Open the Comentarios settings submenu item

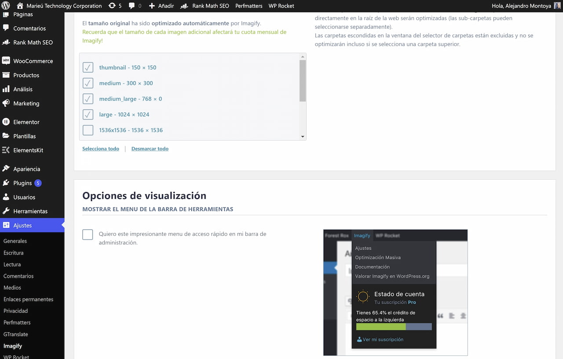[18, 276]
